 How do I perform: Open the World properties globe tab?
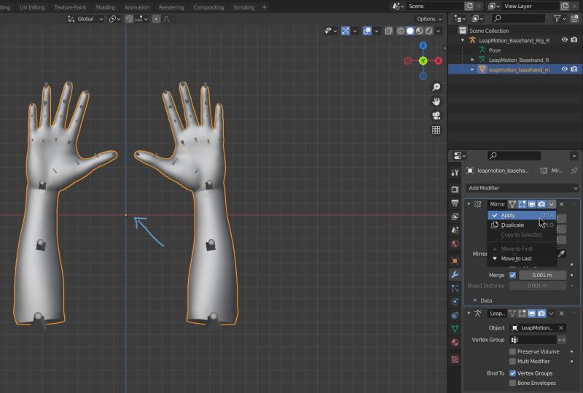tap(455, 244)
